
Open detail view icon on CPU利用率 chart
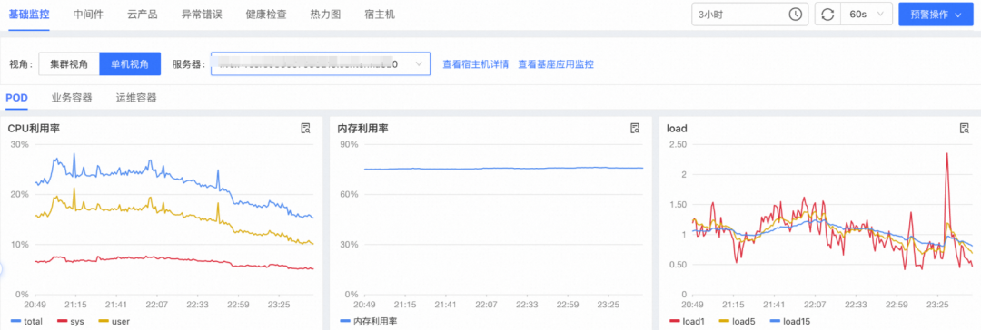tap(306, 129)
